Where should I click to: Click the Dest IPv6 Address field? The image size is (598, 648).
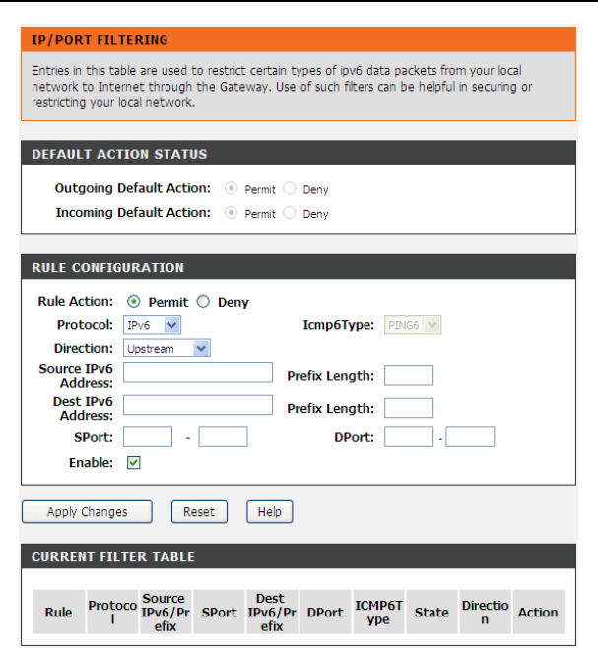pos(198,405)
